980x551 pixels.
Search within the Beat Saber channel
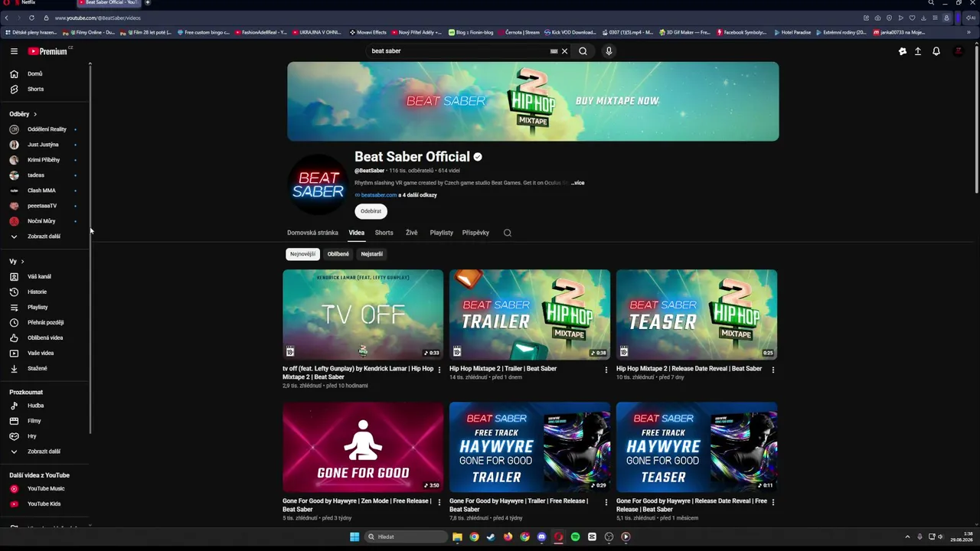(507, 233)
